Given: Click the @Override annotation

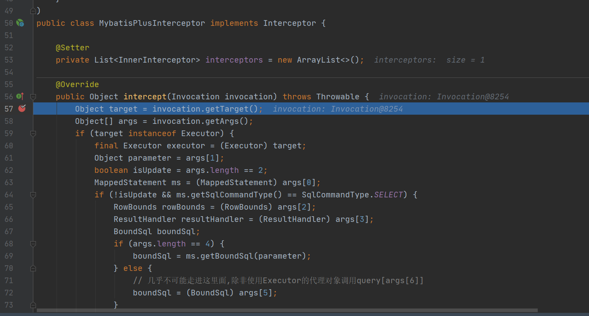Looking at the screenshot, I should tap(77, 84).
